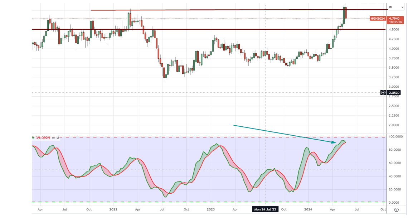
Task: Click first small circle icon after 39.0929
Action: pyautogui.click(x=54, y=138)
